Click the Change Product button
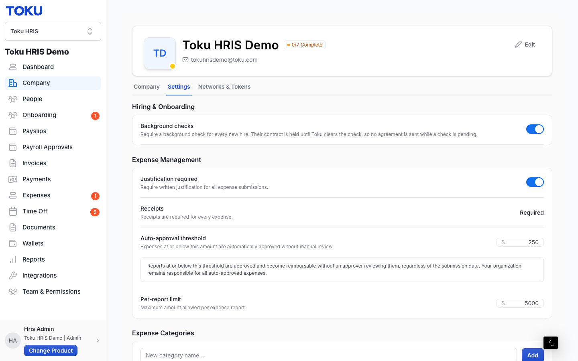The image size is (578, 361). [x=51, y=351]
